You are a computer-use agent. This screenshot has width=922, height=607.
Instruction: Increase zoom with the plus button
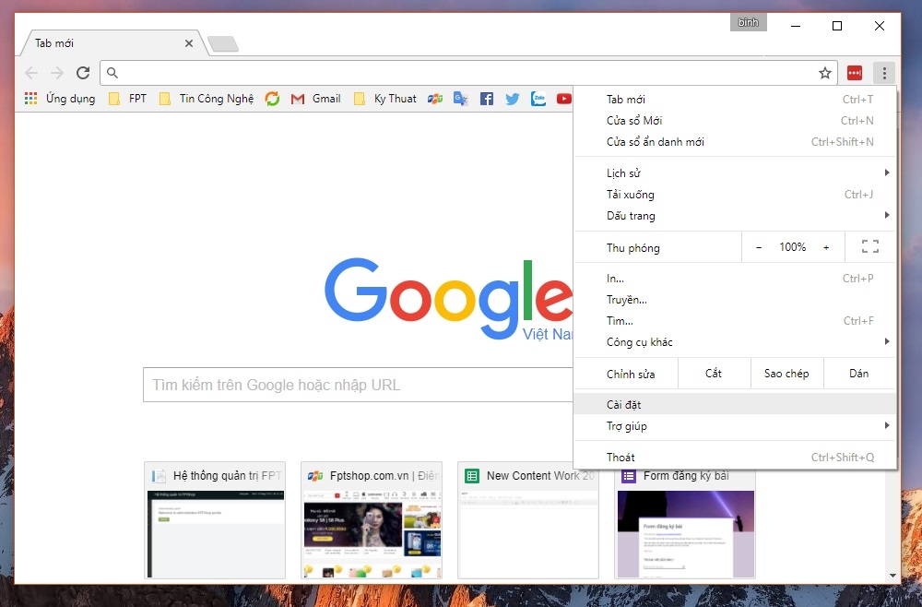pyautogui.click(x=826, y=247)
